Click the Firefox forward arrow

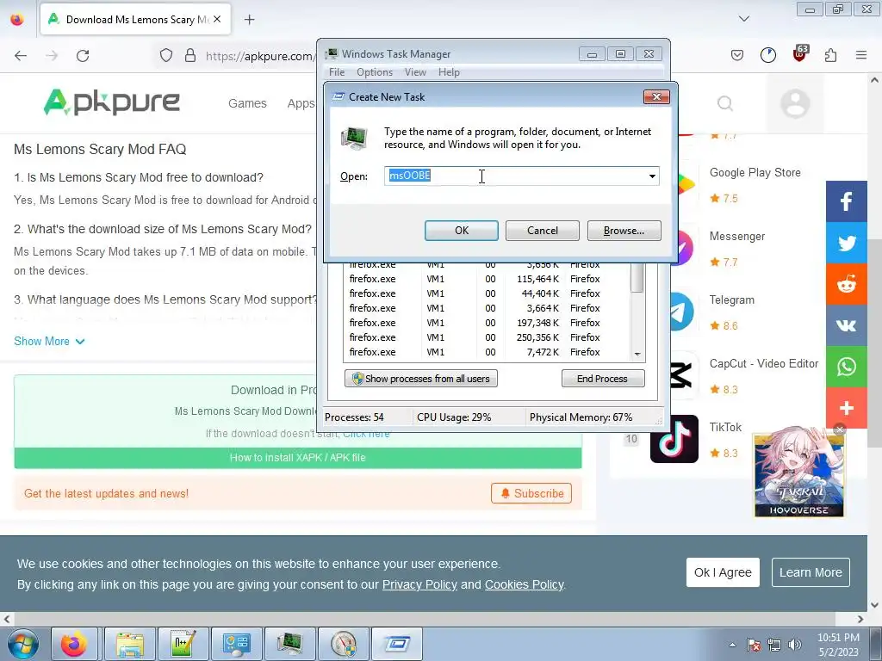52,56
